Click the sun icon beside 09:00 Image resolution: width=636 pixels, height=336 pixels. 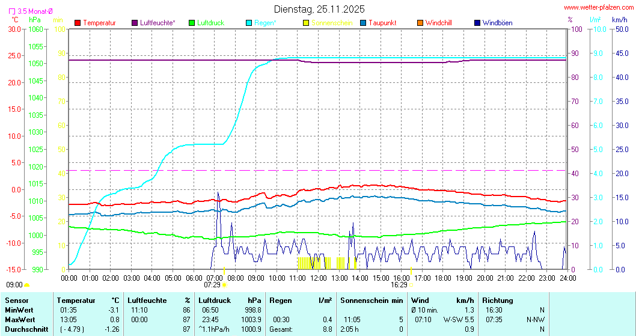[x=27, y=285]
